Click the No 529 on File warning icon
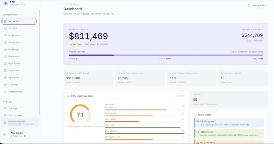Image resolution: width=274 pixels, height=144 pixels. click(198, 142)
